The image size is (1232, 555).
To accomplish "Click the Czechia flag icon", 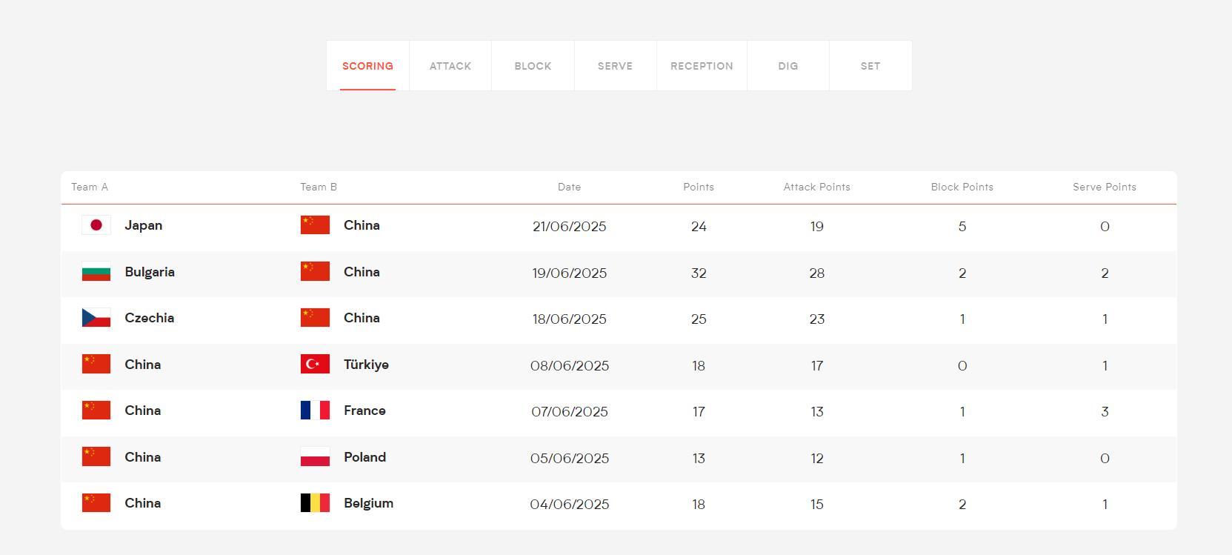I will coord(96,318).
